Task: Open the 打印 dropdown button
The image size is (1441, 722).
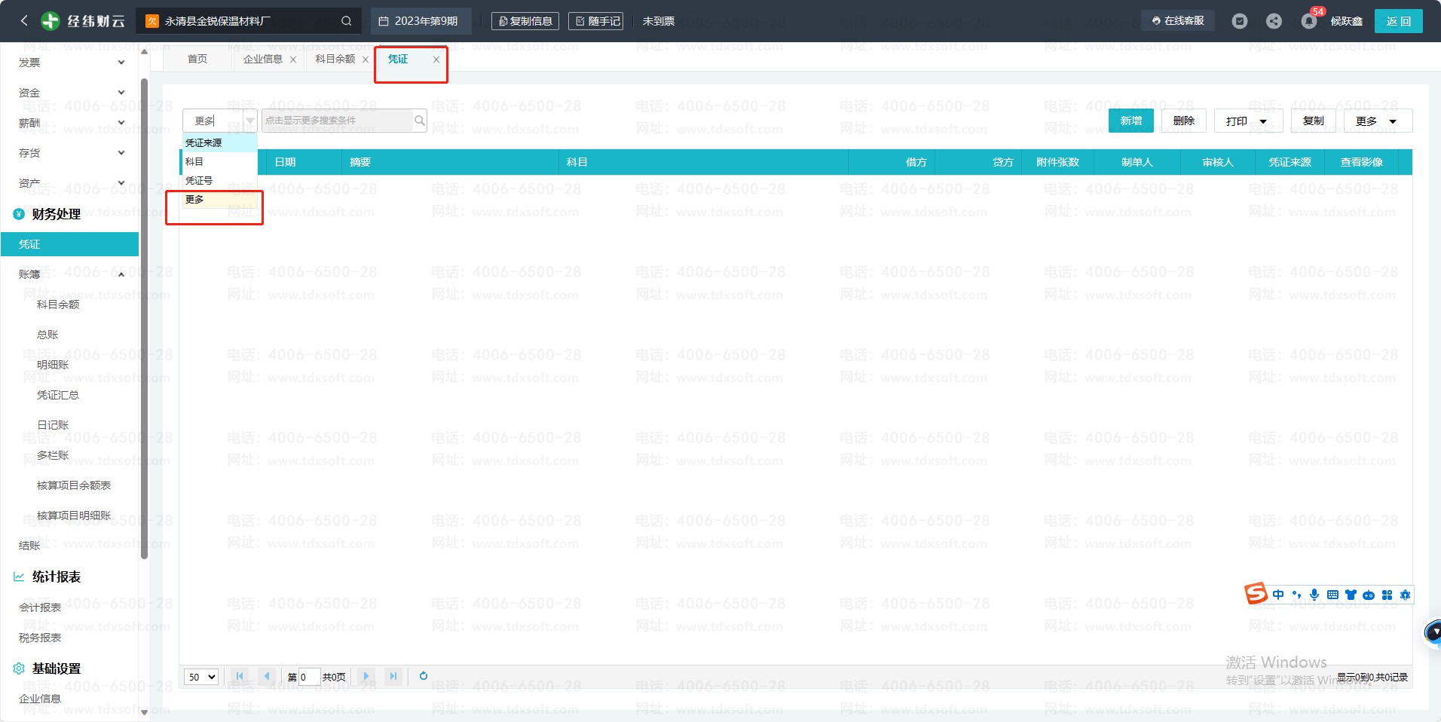Action: click(1246, 121)
